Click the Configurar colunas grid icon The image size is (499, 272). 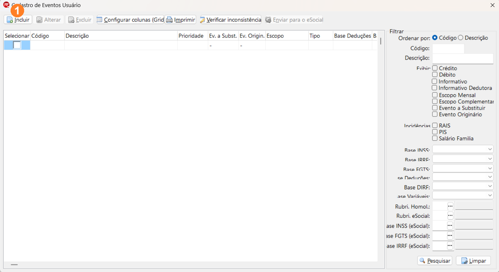pyautogui.click(x=100, y=20)
